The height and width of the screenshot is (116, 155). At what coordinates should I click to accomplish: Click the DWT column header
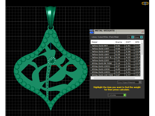tap(129, 42)
